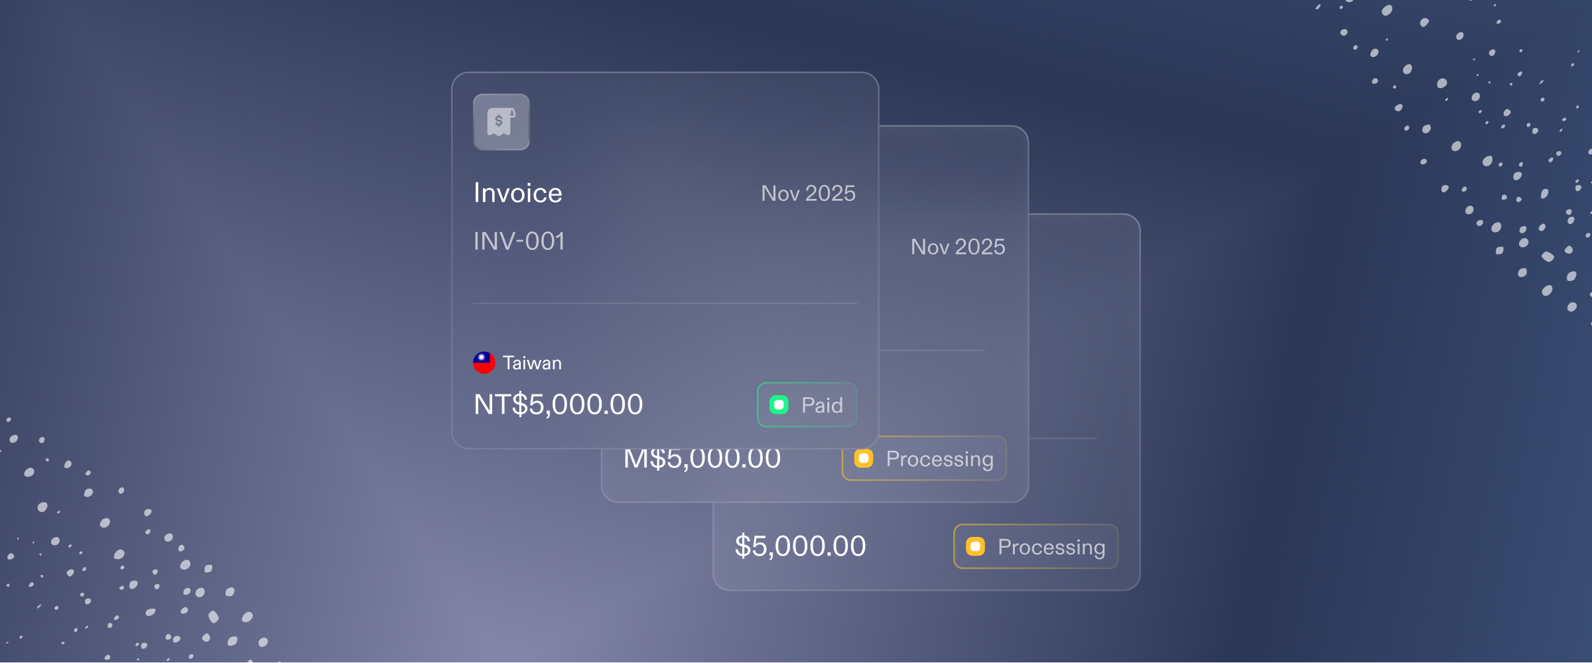Screen dimensions: 1592x663
Task: Select the Processing badge on the back card
Action: [1036, 546]
